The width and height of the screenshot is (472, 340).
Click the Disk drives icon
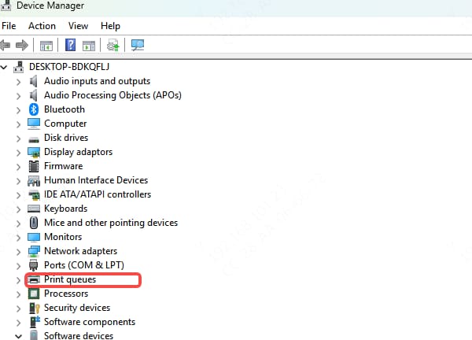click(x=34, y=139)
